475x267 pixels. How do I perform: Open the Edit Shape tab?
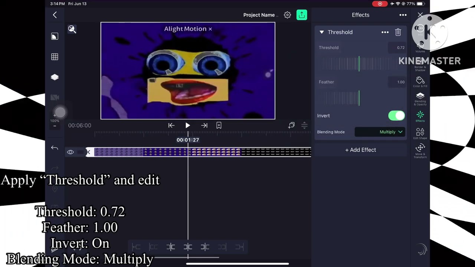tap(420, 133)
